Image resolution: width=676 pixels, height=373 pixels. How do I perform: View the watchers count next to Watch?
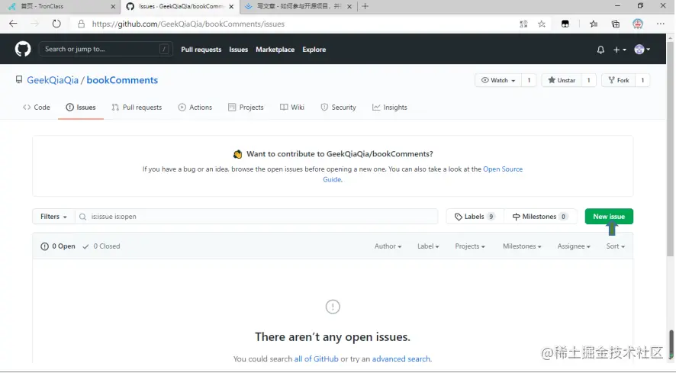pyautogui.click(x=529, y=80)
